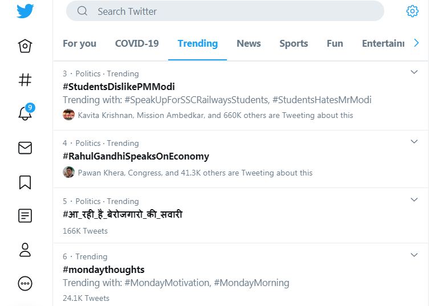Open More options circle icon
The image size is (439, 306).
pos(25,283)
